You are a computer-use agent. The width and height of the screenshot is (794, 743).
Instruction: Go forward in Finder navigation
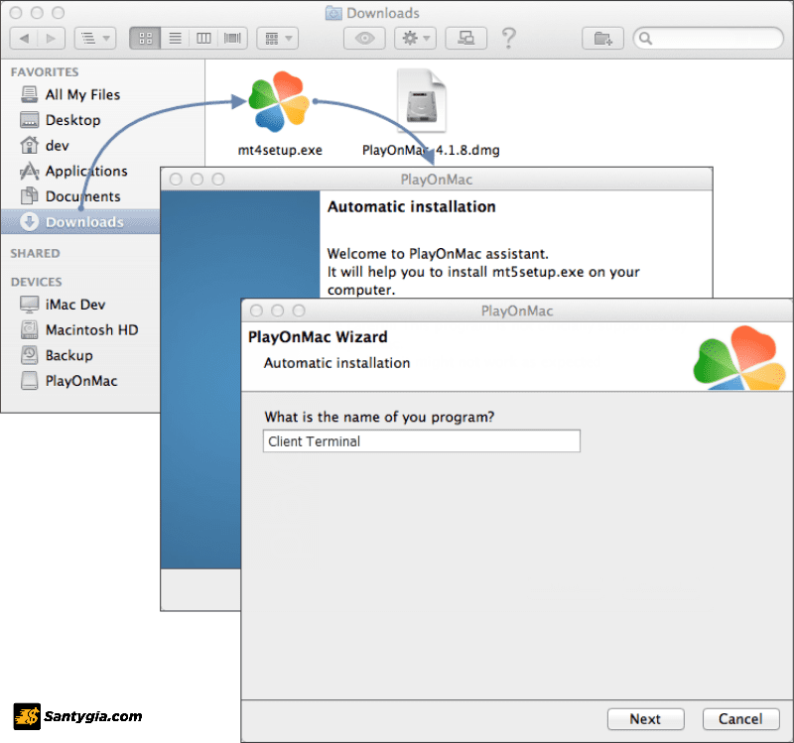click(x=52, y=39)
